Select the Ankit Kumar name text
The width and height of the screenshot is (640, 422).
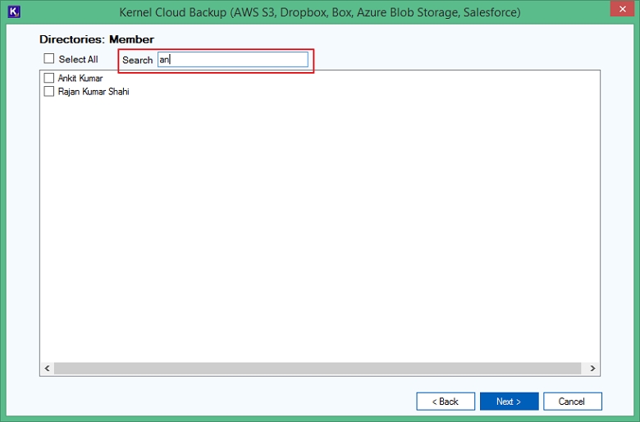(x=80, y=78)
